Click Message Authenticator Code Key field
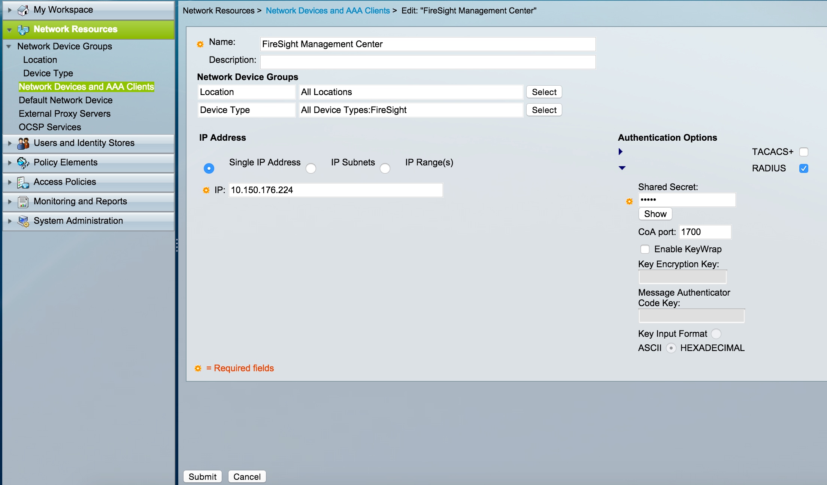827x485 pixels. point(691,316)
